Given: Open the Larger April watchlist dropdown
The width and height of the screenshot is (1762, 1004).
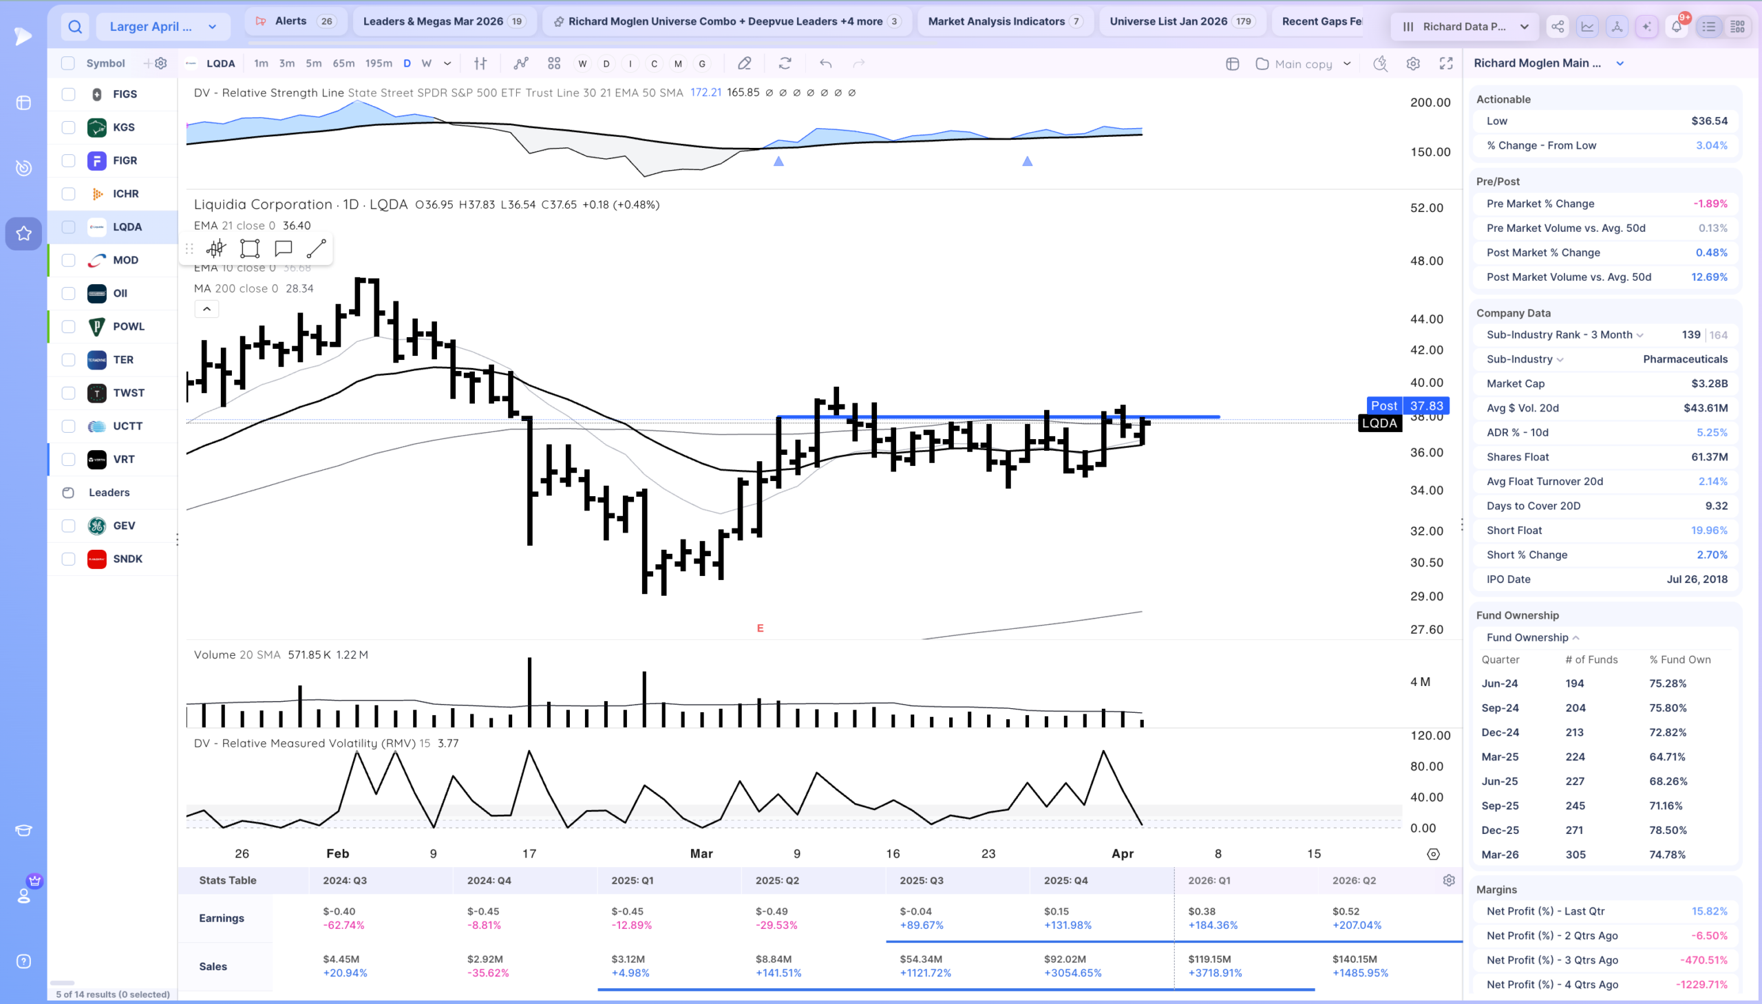Looking at the screenshot, I should [162, 26].
